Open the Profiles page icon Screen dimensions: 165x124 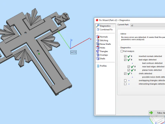pos(98,66)
